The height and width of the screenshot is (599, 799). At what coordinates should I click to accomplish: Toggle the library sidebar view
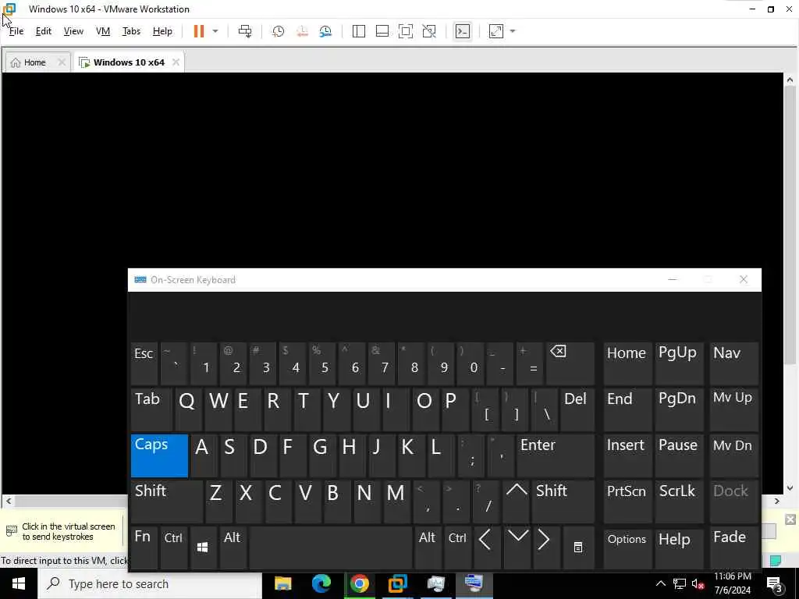pos(359,31)
